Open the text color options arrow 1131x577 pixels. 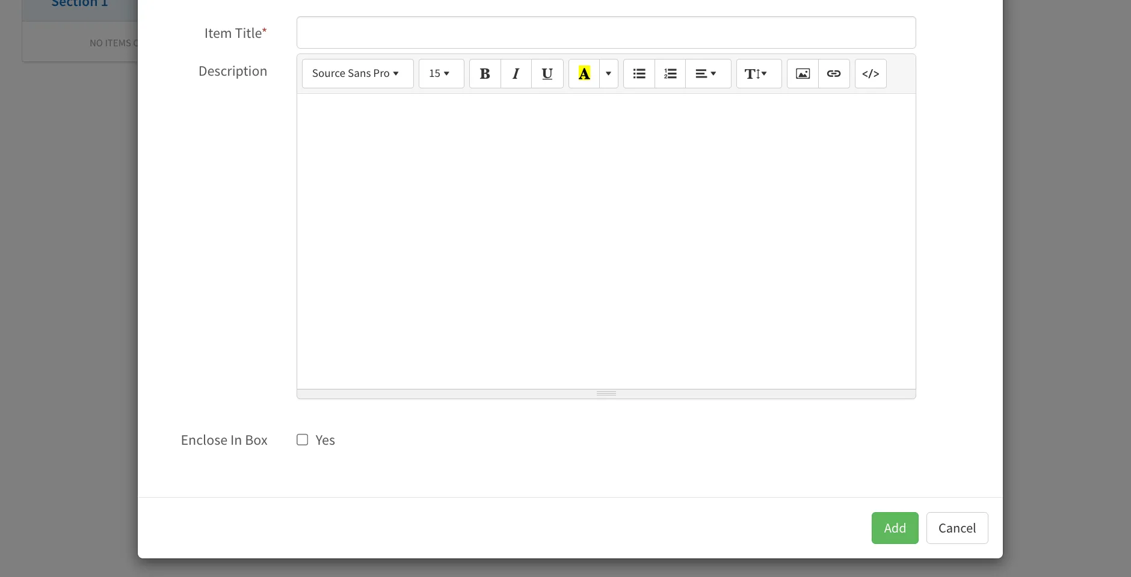609,73
